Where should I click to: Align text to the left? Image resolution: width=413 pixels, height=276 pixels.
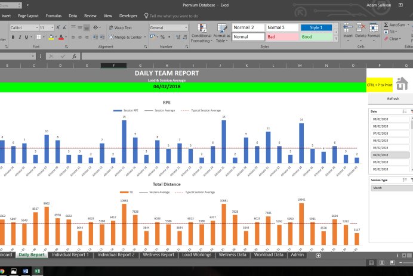pos(73,37)
